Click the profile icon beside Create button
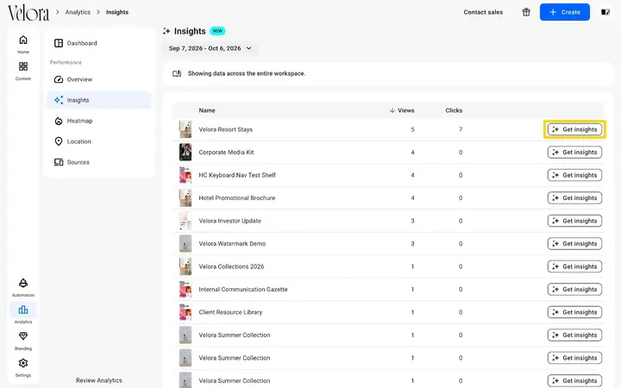 605,12
